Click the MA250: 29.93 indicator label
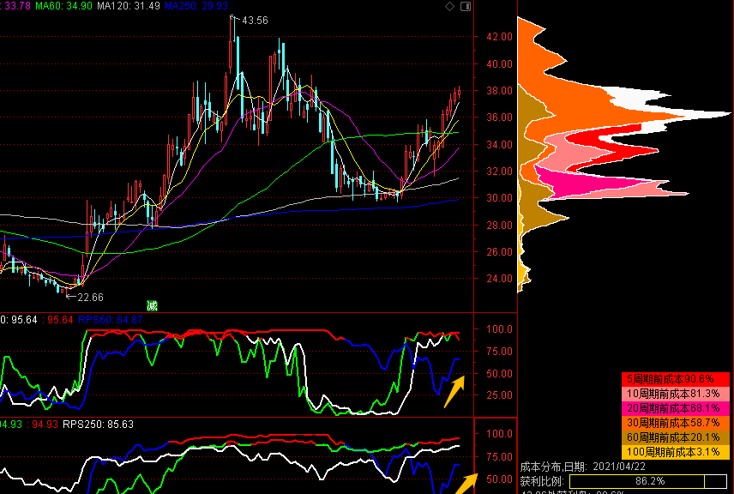The width and height of the screenshot is (734, 494). click(196, 6)
